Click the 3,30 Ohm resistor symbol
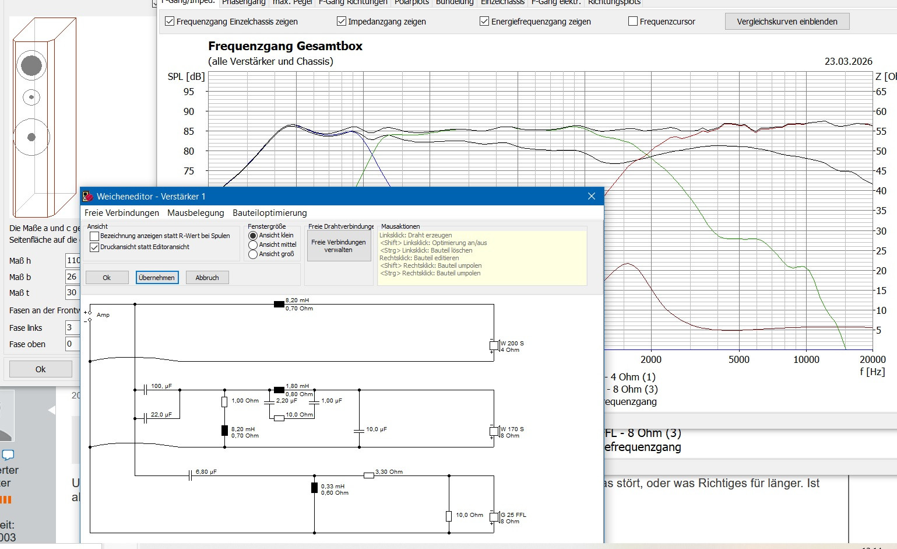 click(368, 475)
